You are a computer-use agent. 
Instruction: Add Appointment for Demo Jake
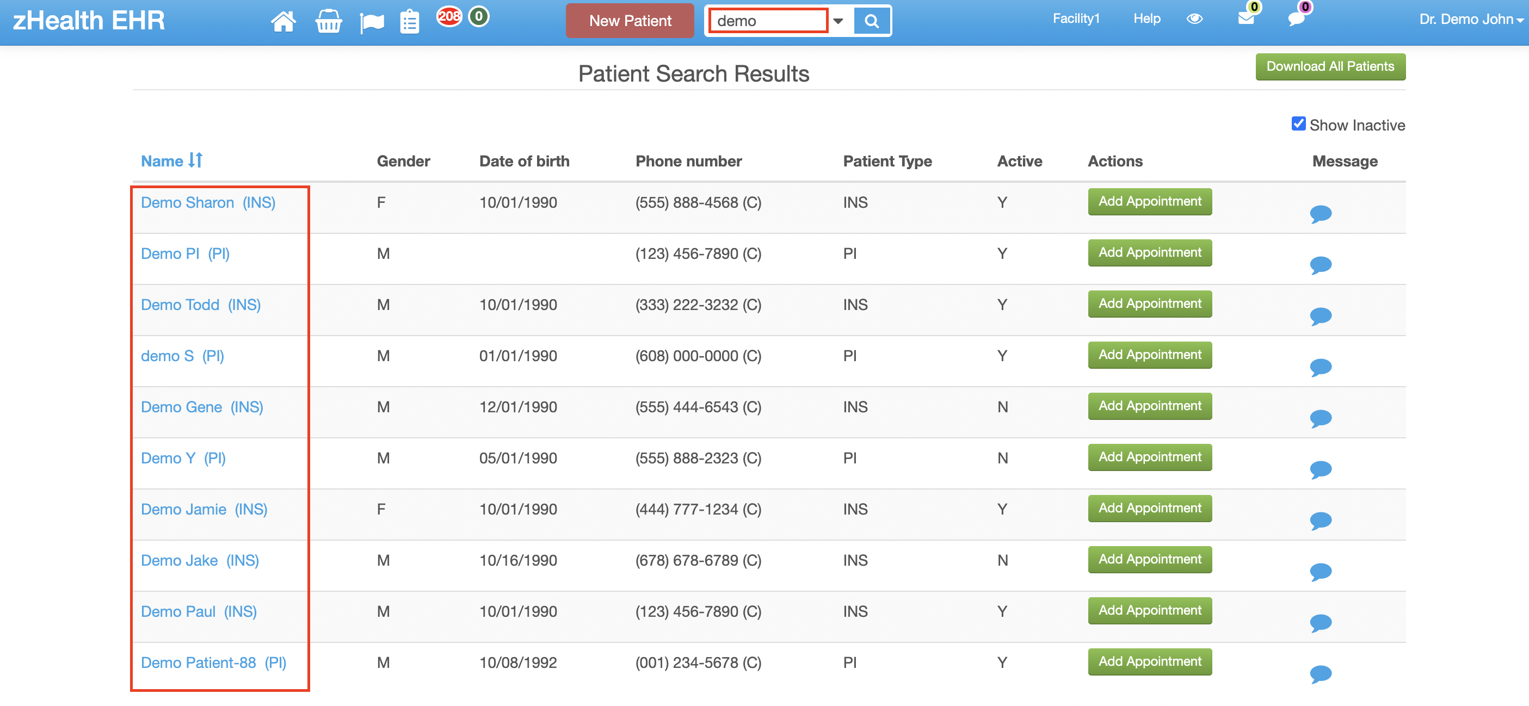pyautogui.click(x=1149, y=559)
